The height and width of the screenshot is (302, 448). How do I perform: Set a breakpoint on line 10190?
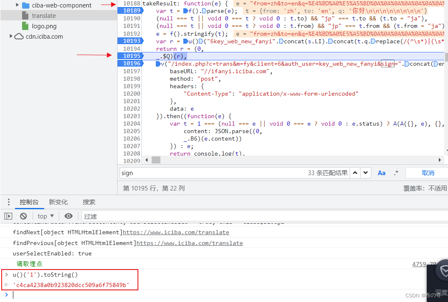coord(131,19)
